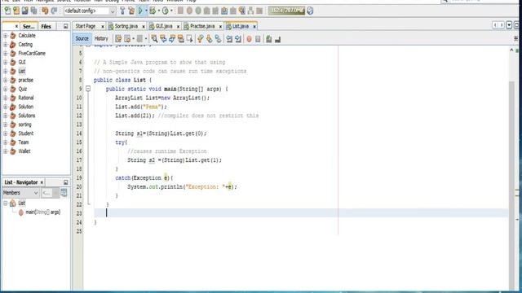Collapse the List class in Navigator
This screenshot has width=522, height=293.
[6, 203]
